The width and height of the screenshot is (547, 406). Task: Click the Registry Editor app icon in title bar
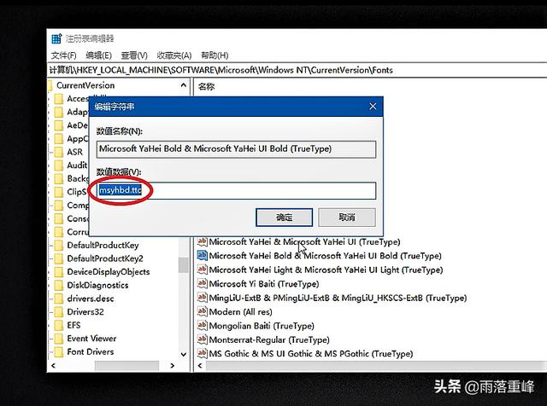(56, 38)
